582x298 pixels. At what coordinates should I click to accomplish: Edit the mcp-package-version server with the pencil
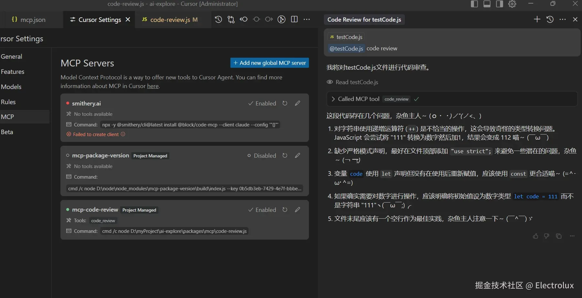point(298,155)
